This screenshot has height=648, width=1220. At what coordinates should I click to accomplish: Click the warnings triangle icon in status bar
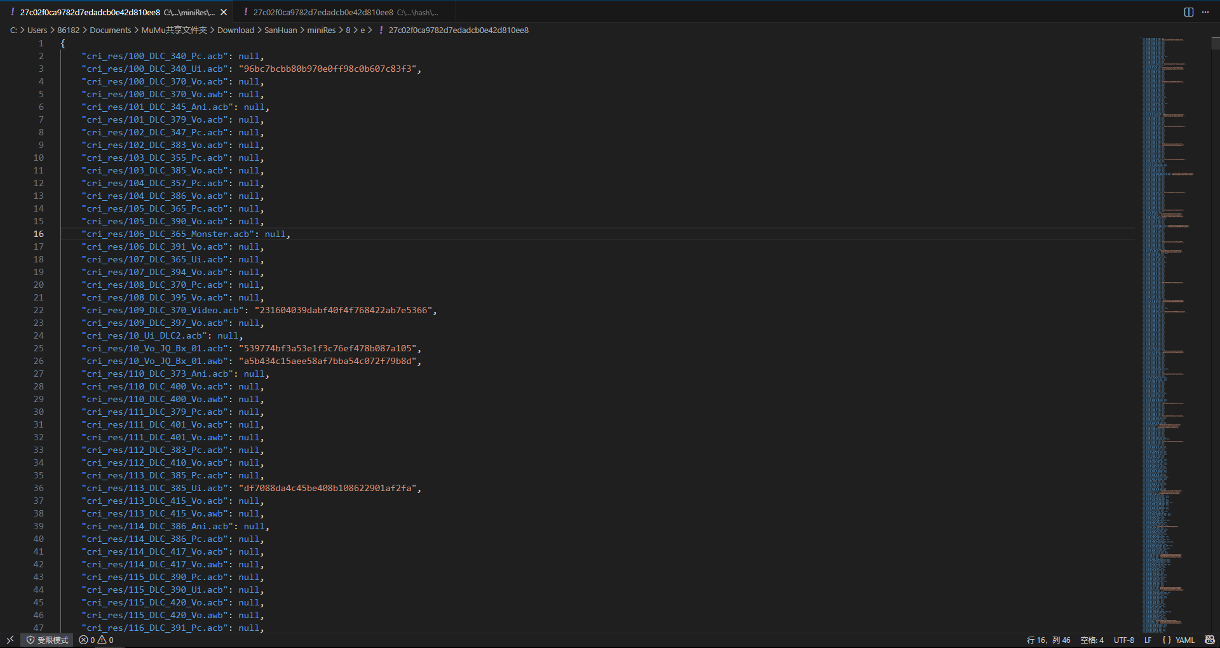pos(102,640)
